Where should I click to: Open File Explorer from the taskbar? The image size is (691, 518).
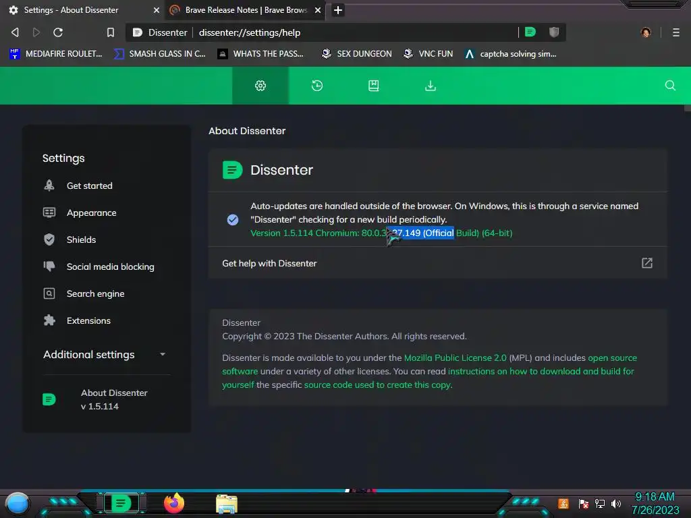click(227, 504)
